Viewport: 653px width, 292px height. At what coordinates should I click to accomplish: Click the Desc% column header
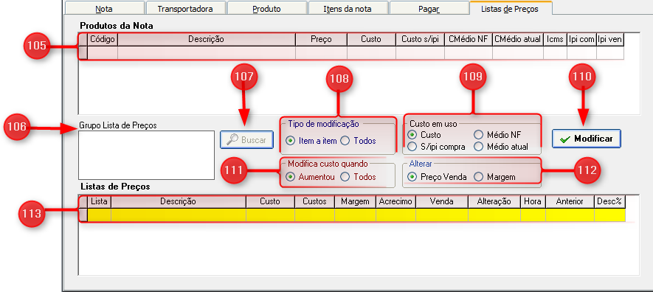click(x=609, y=201)
